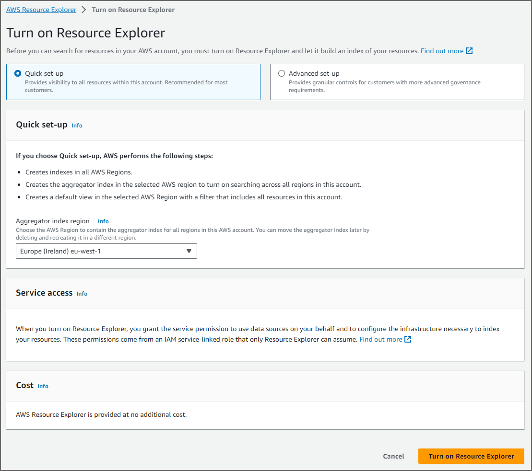
Task: Select the Quick set-up radio button
Action: tap(18, 73)
